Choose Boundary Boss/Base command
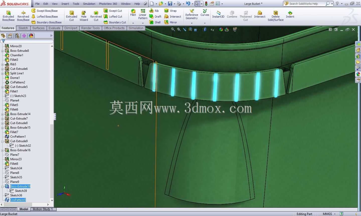The image size is (361, 216). pyautogui.click(x=46, y=22)
